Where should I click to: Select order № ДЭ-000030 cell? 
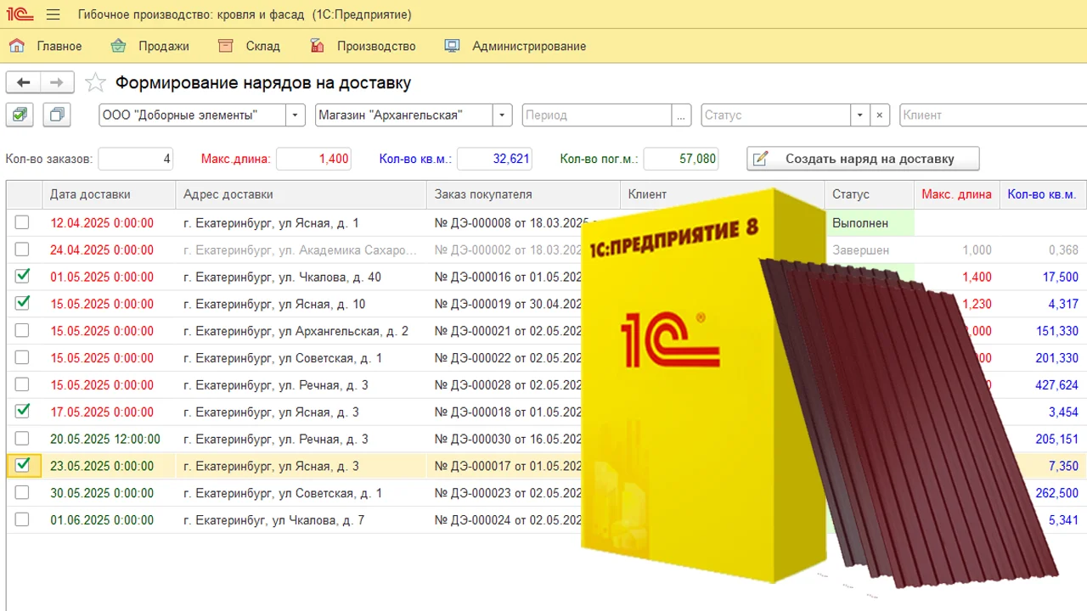coord(508,439)
